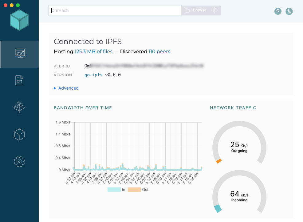Click the inspect icon beside Browse
This screenshot has height=222, width=303.
click(x=215, y=10)
